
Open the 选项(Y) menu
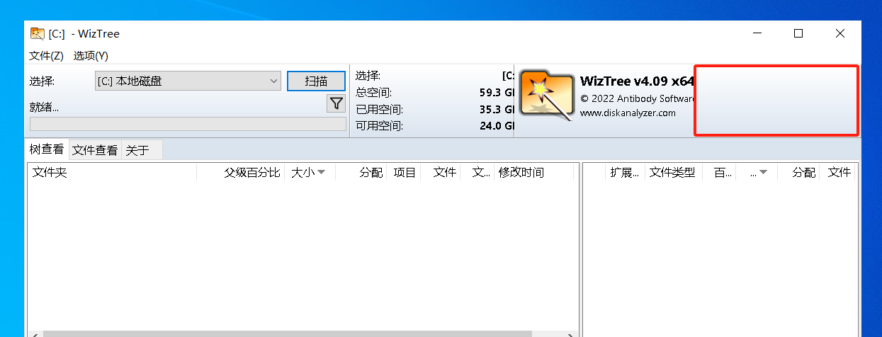[x=91, y=55]
